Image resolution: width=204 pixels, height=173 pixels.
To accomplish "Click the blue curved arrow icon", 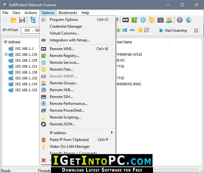I will [x=132, y=30].
